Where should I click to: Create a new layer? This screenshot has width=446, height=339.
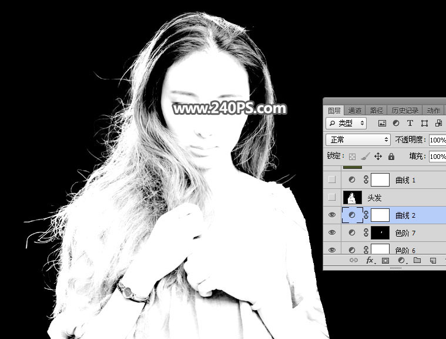click(x=433, y=260)
